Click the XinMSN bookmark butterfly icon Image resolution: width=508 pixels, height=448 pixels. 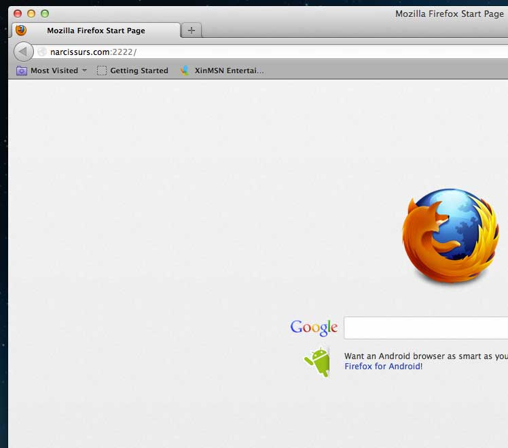click(185, 71)
